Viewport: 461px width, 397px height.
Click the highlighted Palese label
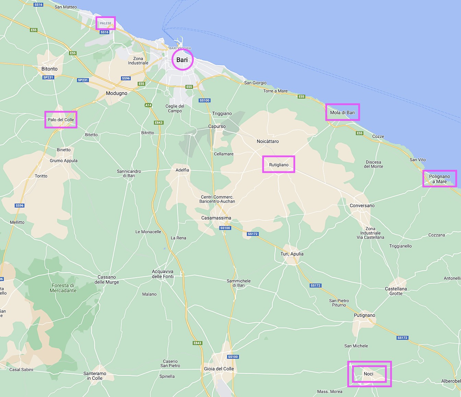tap(106, 23)
